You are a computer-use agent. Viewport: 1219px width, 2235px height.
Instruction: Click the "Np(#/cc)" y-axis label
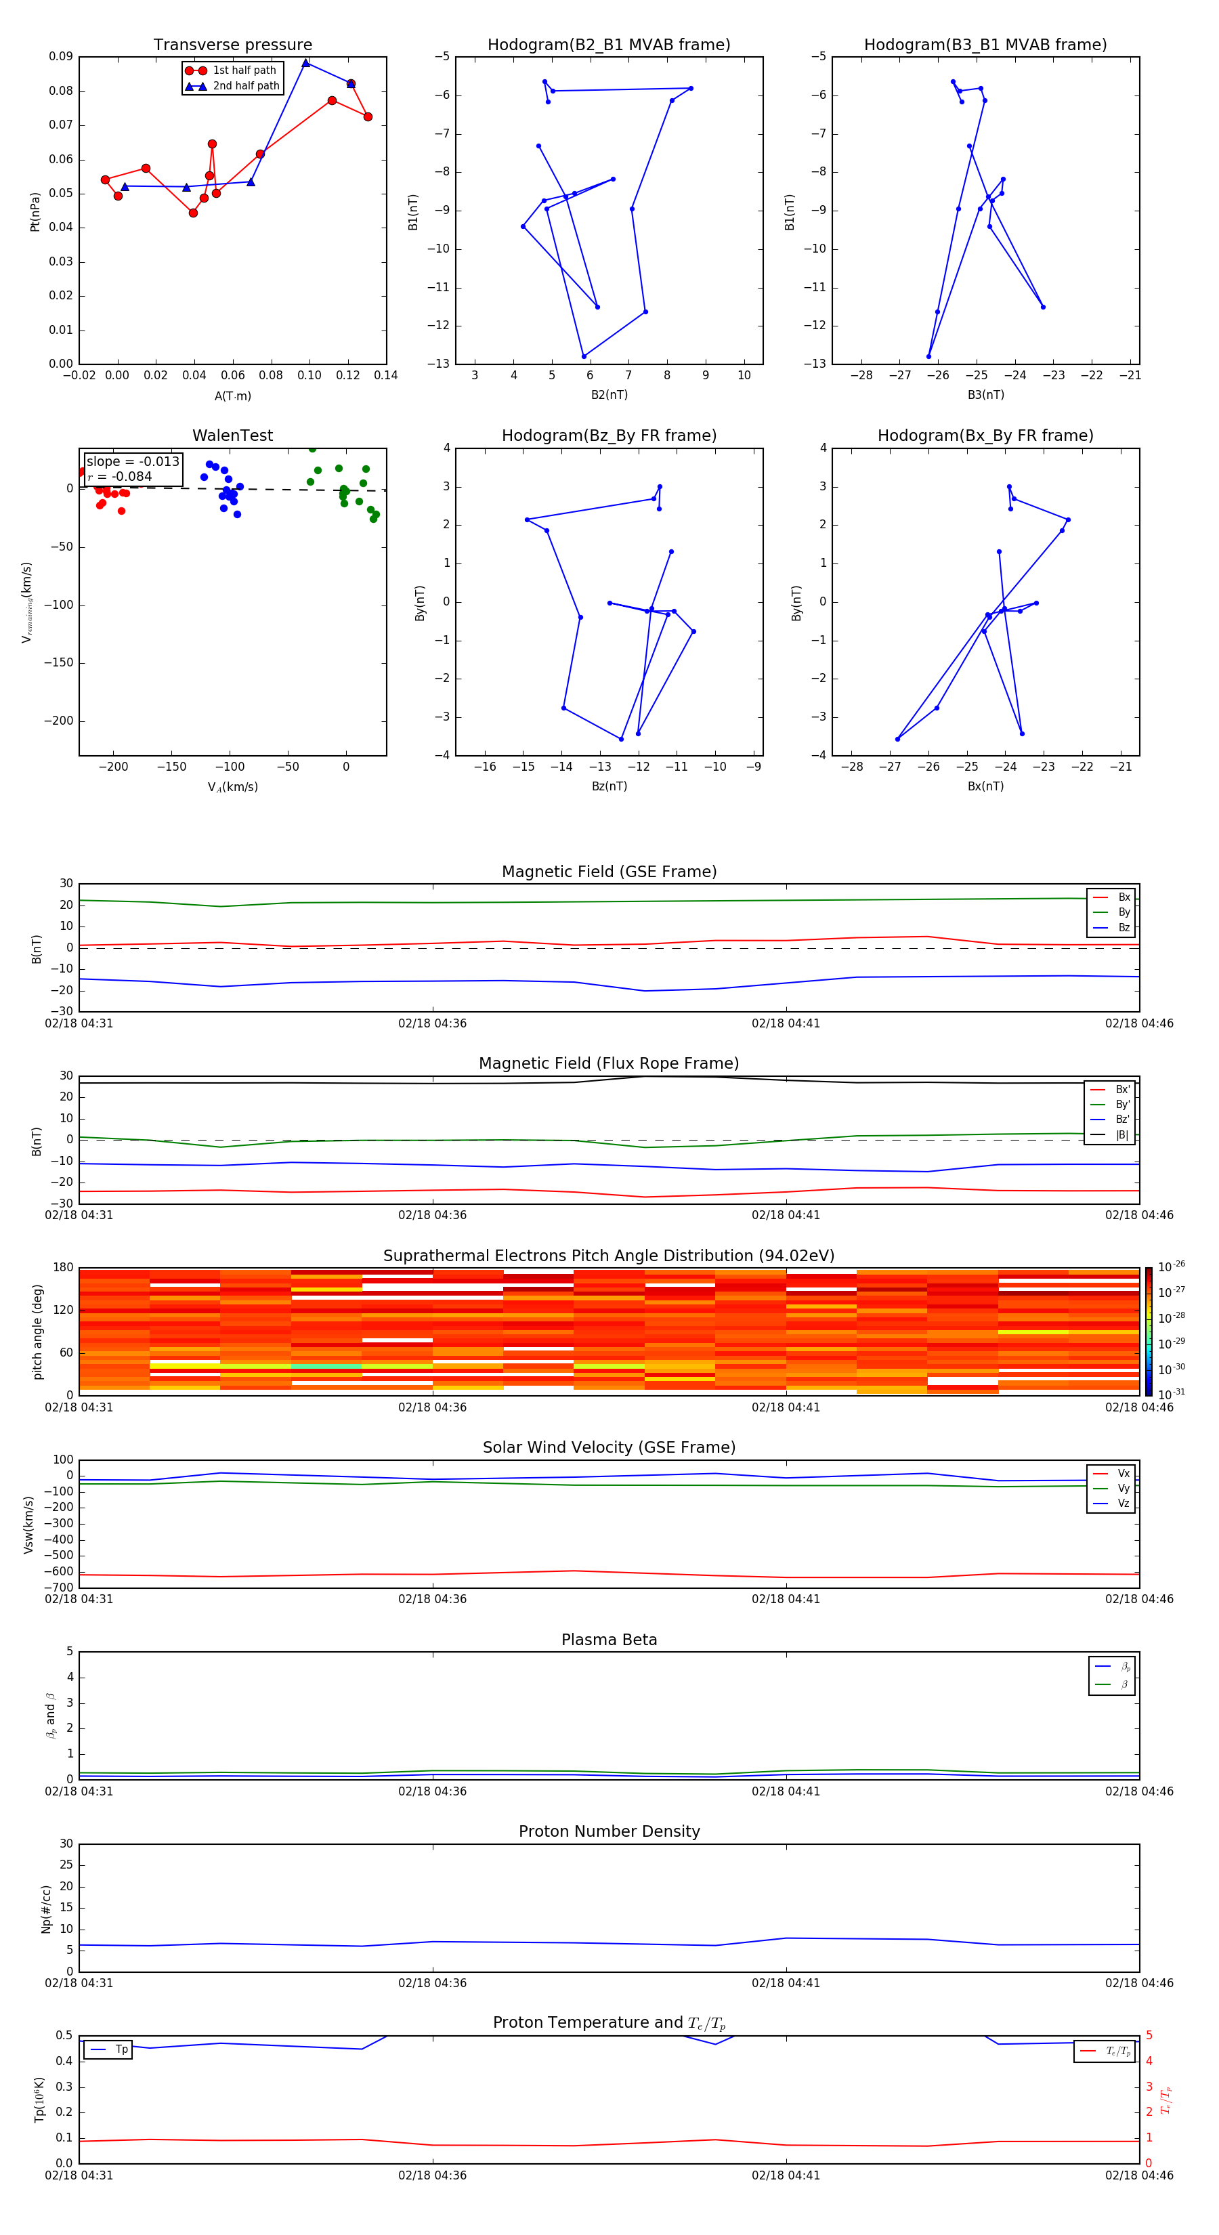pos(46,1909)
